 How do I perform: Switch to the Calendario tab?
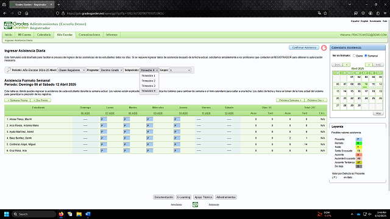44,35
